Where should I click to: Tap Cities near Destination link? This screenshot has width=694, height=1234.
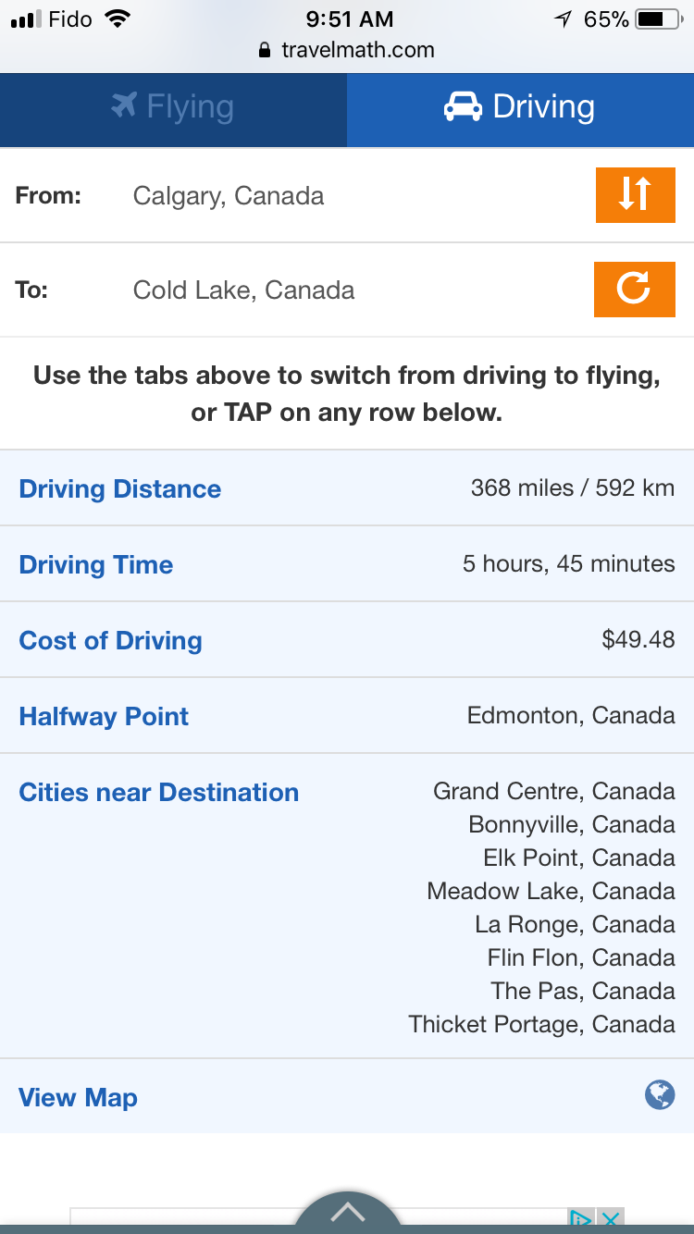(x=159, y=792)
